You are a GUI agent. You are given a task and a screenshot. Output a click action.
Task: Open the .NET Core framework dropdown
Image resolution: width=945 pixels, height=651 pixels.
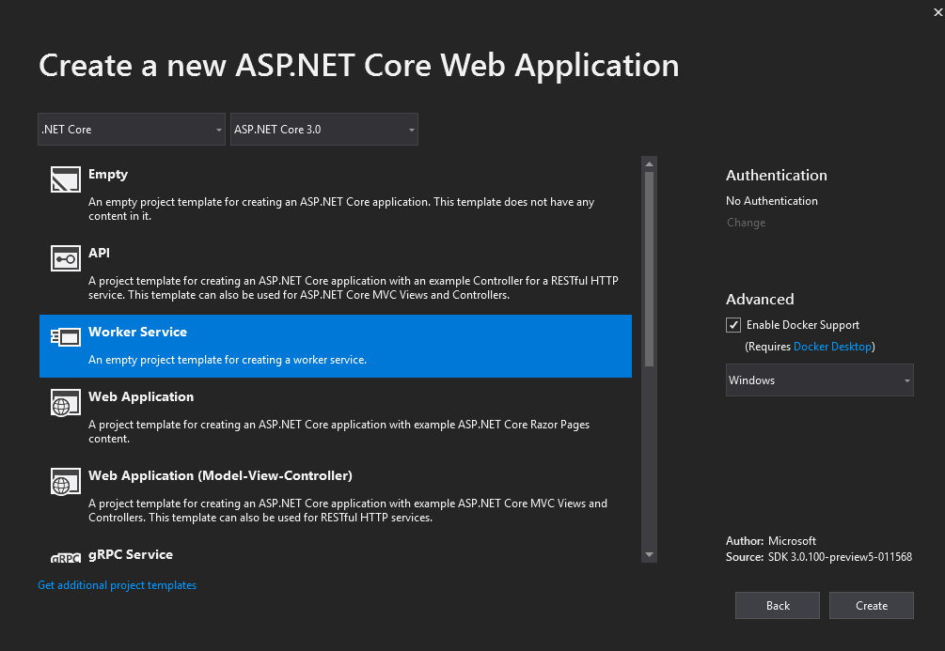click(131, 129)
